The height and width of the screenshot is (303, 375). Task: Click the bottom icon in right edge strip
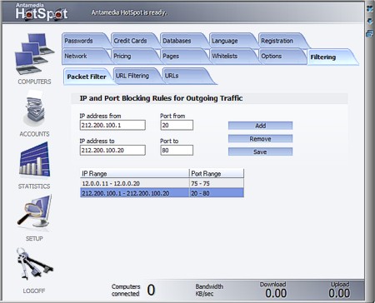pyautogui.click(x=370, y=34)
